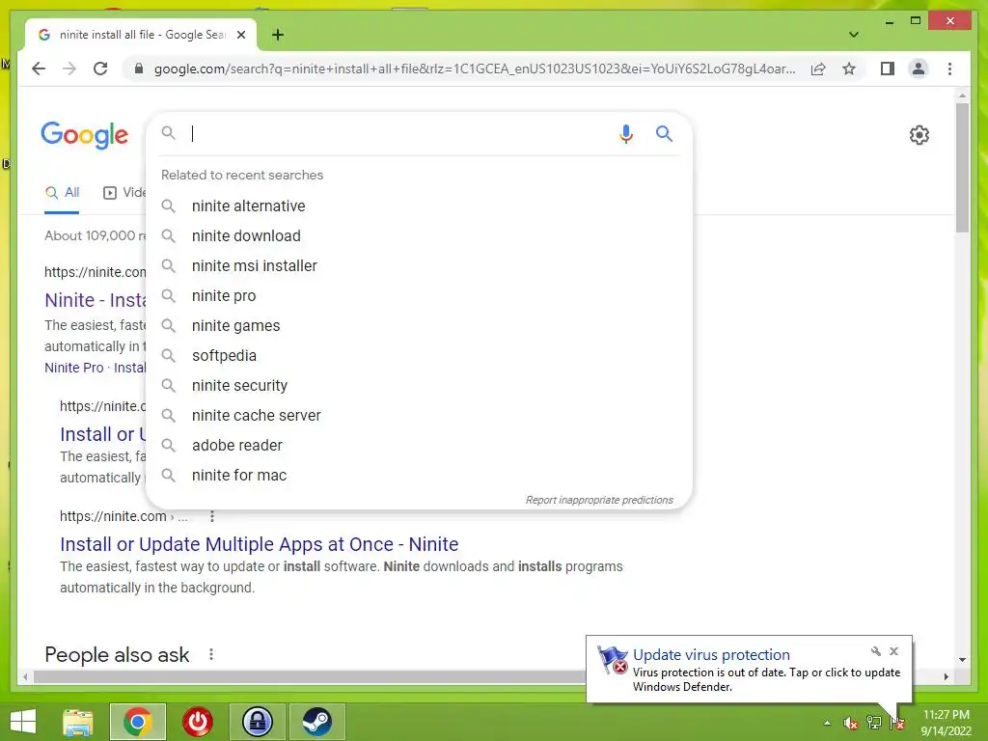Click the horizontal scrollbar right arrow
The image size is (988, 741).
point(946,676)
